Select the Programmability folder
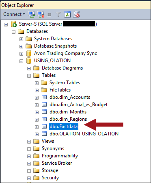The height and width of the screenshot is (183, 151). [60, 156]
